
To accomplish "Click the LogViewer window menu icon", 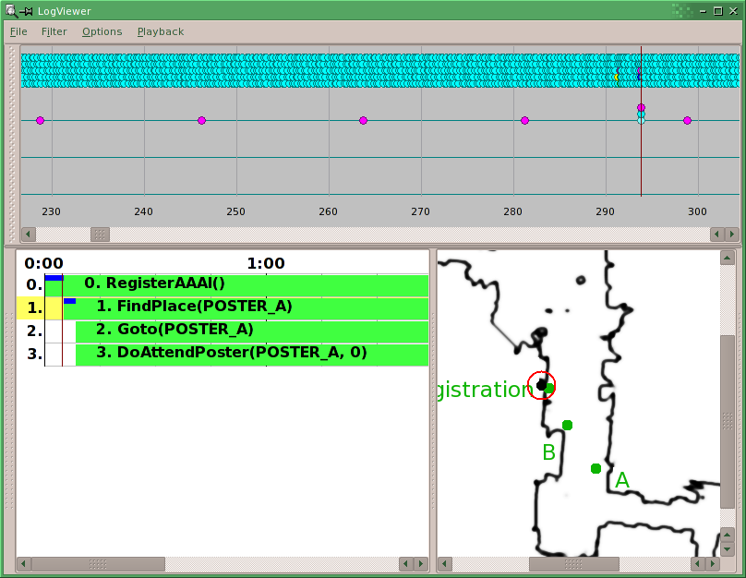I will tap(11, 10).
